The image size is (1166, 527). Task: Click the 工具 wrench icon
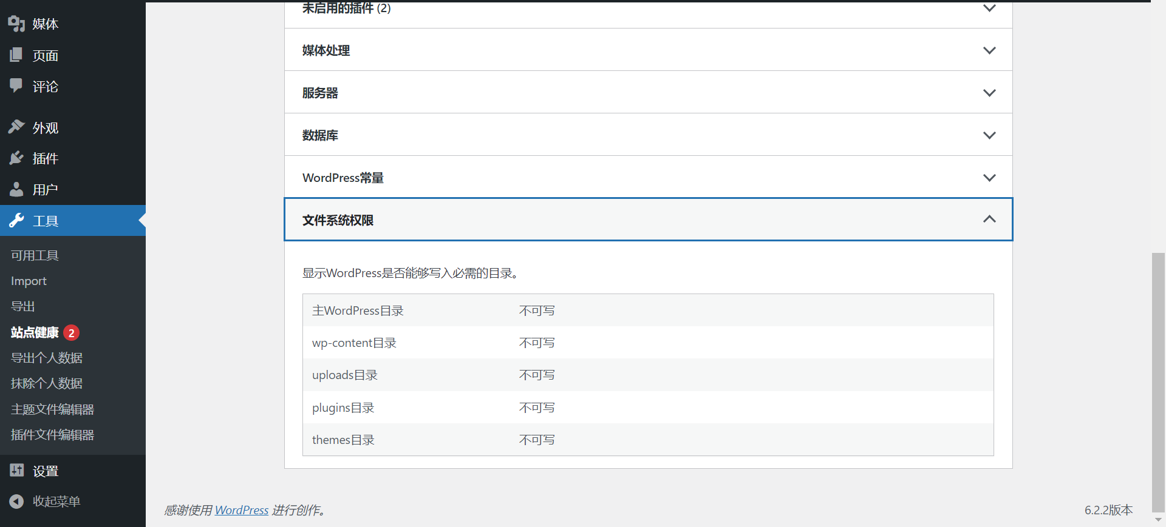[16, 221]
